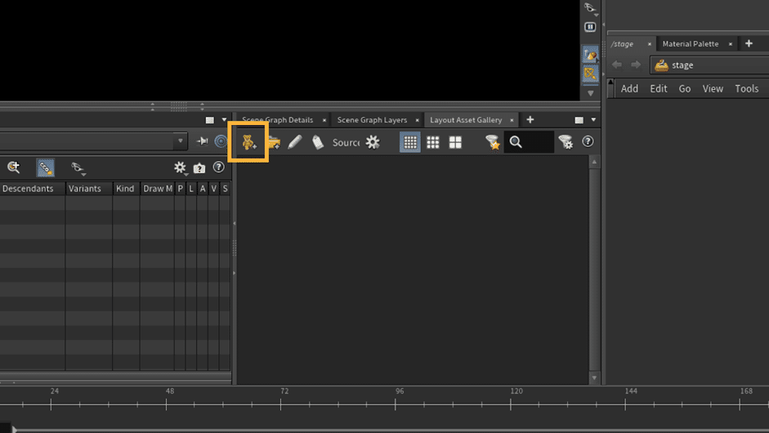This screenshot has width=769, height=433.
Task: Jump to frame 72 on the timeline
Action: tap(281, 404)
